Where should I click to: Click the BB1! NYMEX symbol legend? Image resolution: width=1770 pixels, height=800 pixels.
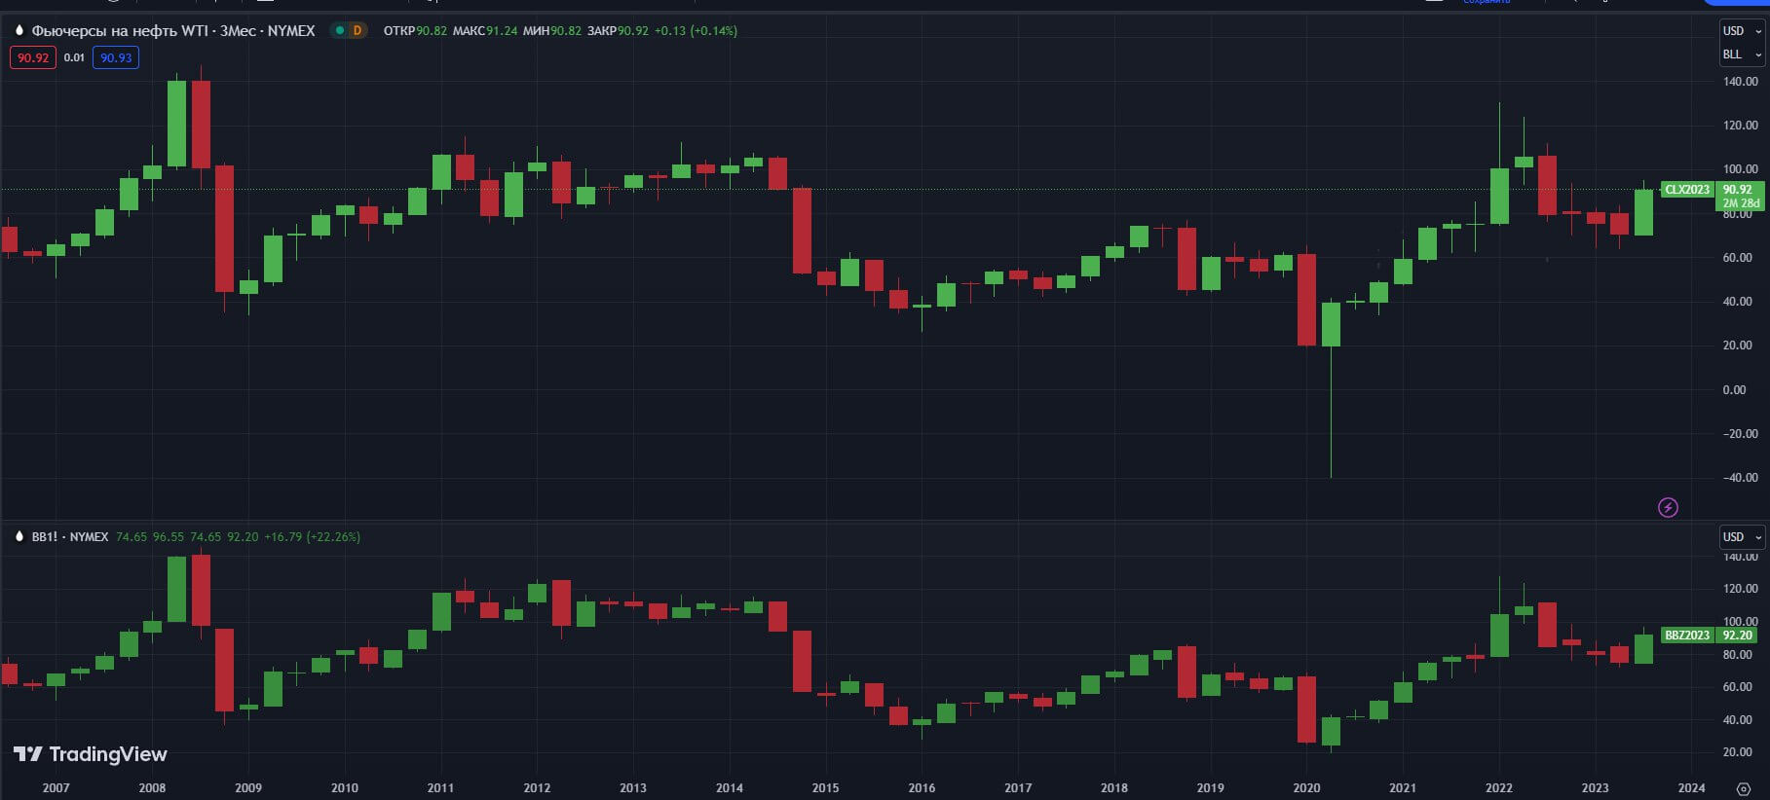[70, 537]
